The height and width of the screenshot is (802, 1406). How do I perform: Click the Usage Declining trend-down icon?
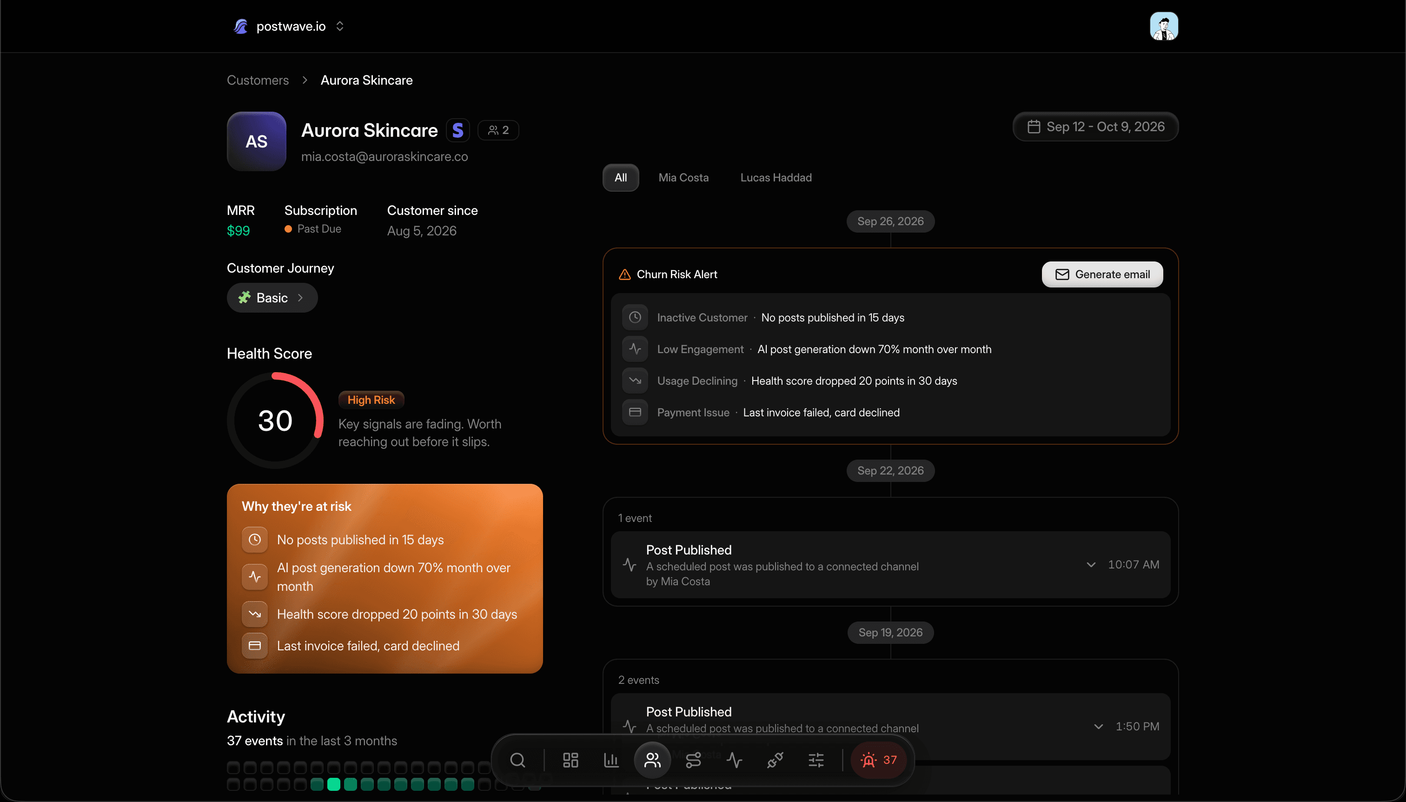(x=635, y=381)
